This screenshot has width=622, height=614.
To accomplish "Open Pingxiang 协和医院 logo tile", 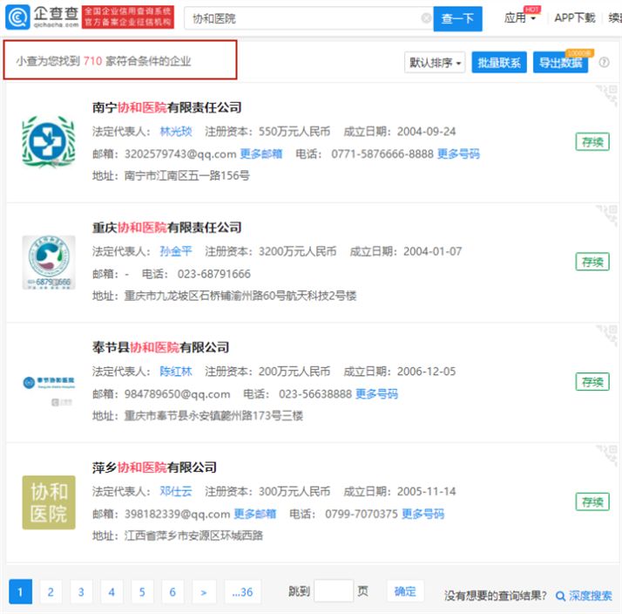I will point(49,502).
